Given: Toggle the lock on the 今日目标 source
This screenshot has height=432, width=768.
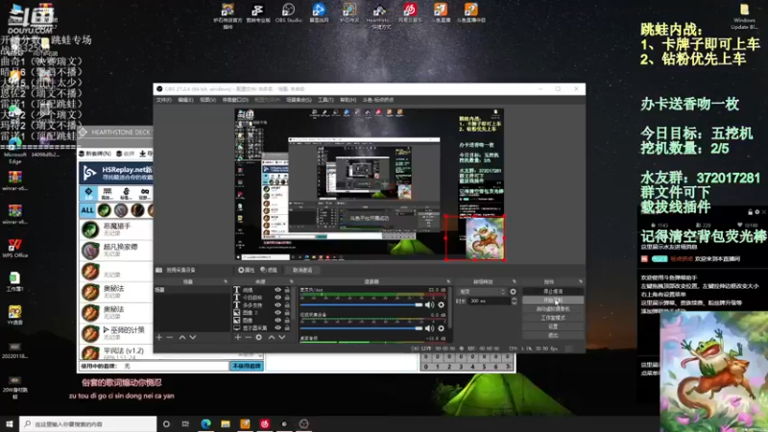Looking at the screenshot, I should pyautogui.click(x=287, y=298).
